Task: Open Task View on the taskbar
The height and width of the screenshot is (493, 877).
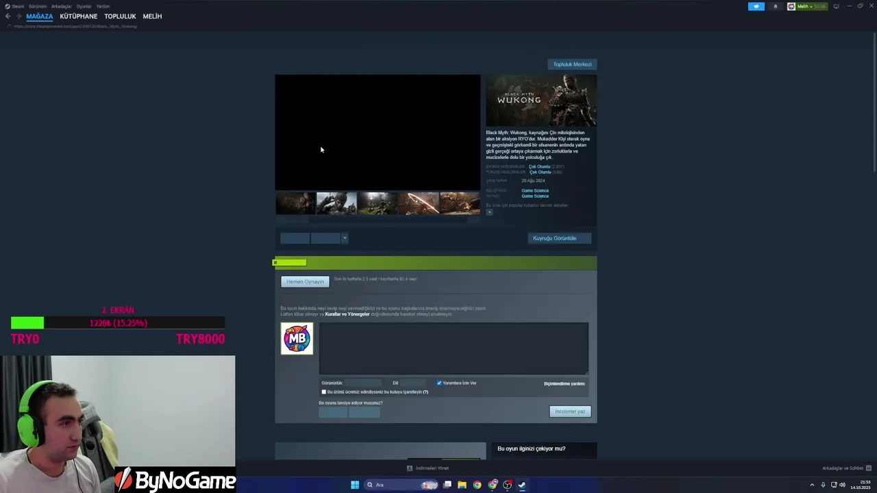Action: point(447,485)
